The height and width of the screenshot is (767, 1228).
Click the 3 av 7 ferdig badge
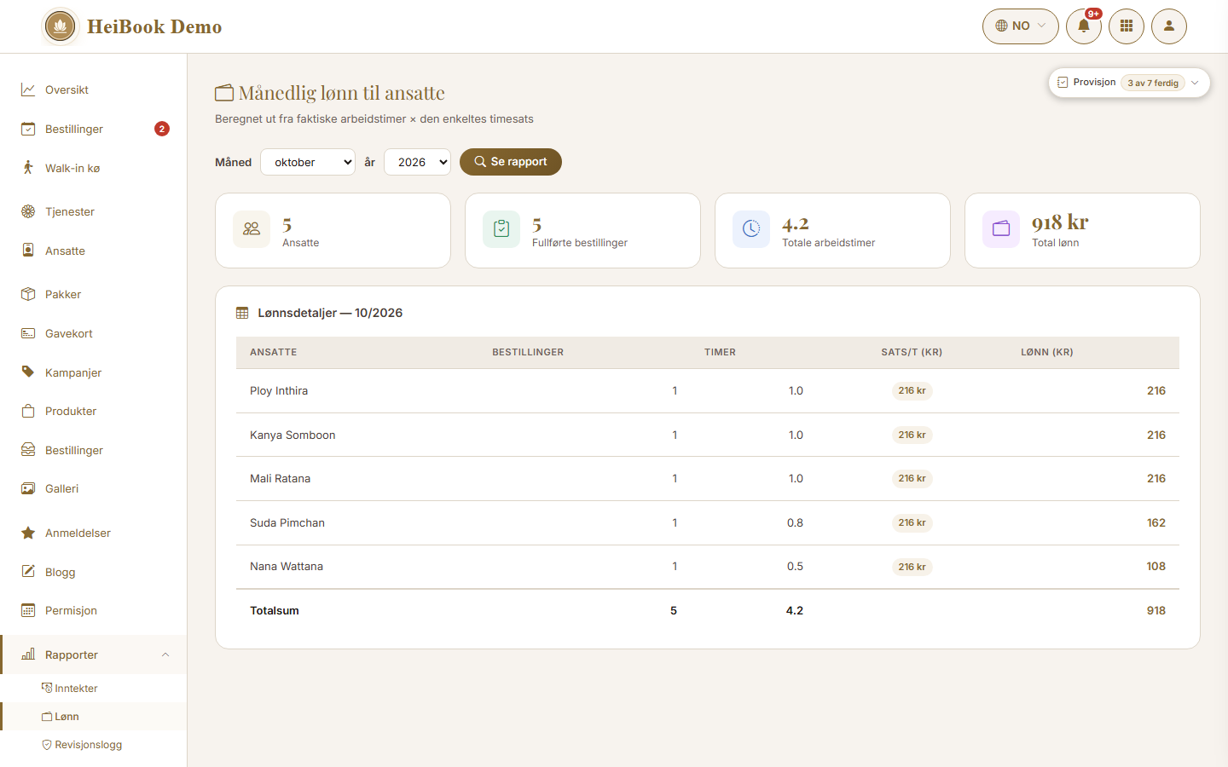pos(1153,83)
